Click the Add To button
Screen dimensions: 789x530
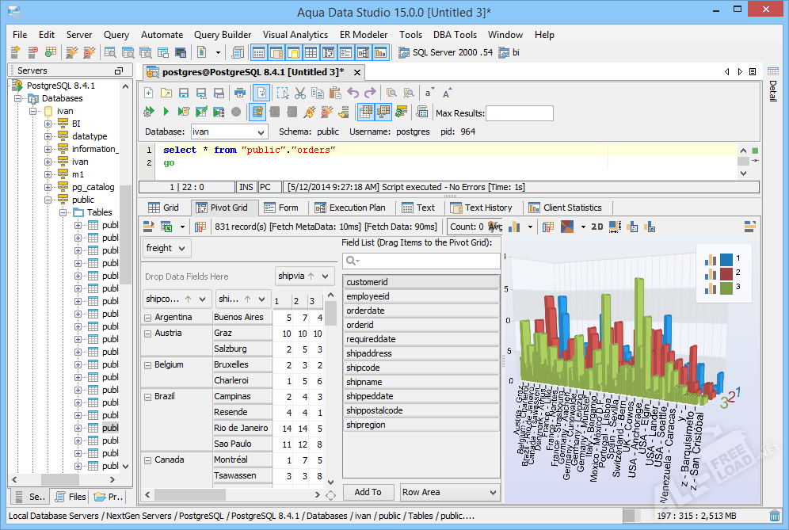368,492
